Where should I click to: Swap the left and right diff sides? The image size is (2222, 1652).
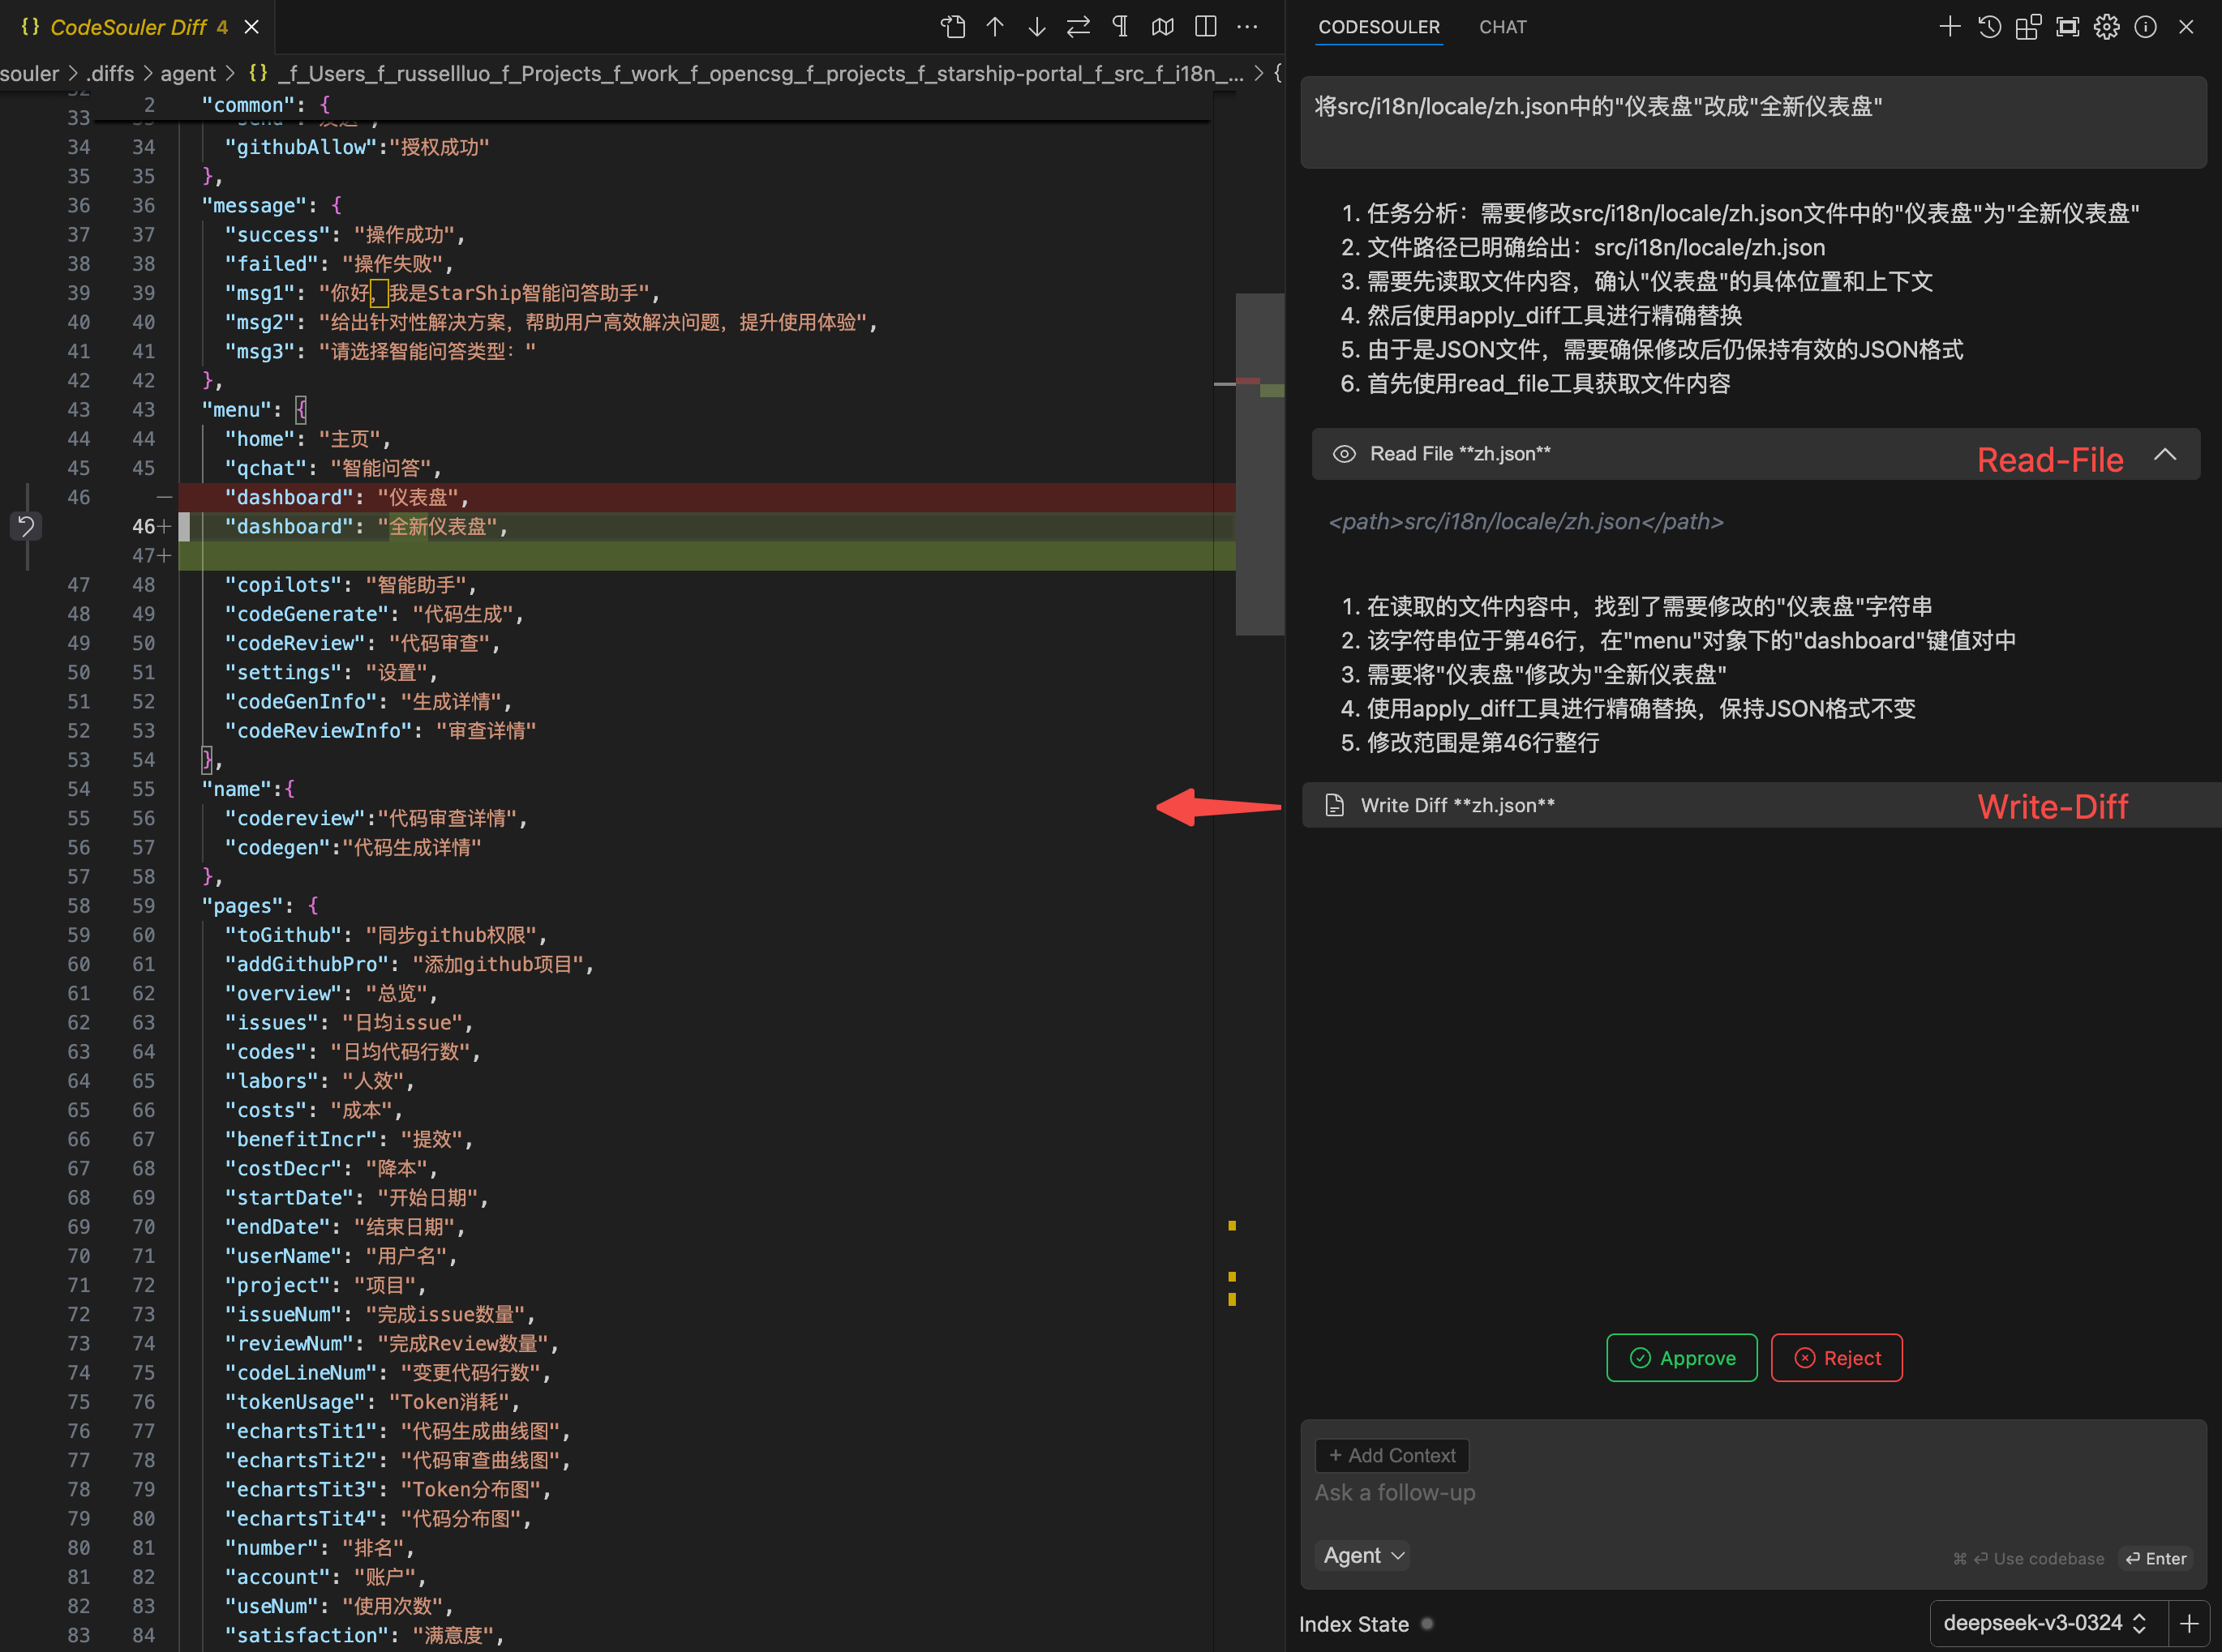click(x=1078, y=27)
